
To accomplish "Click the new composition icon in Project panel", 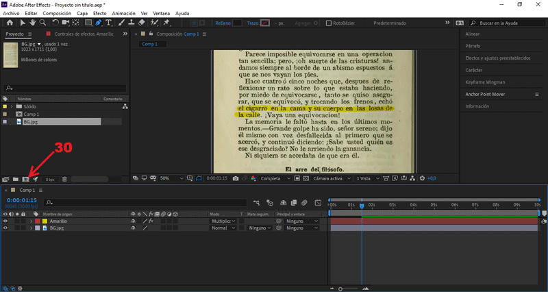I will (x=25, y=179).
